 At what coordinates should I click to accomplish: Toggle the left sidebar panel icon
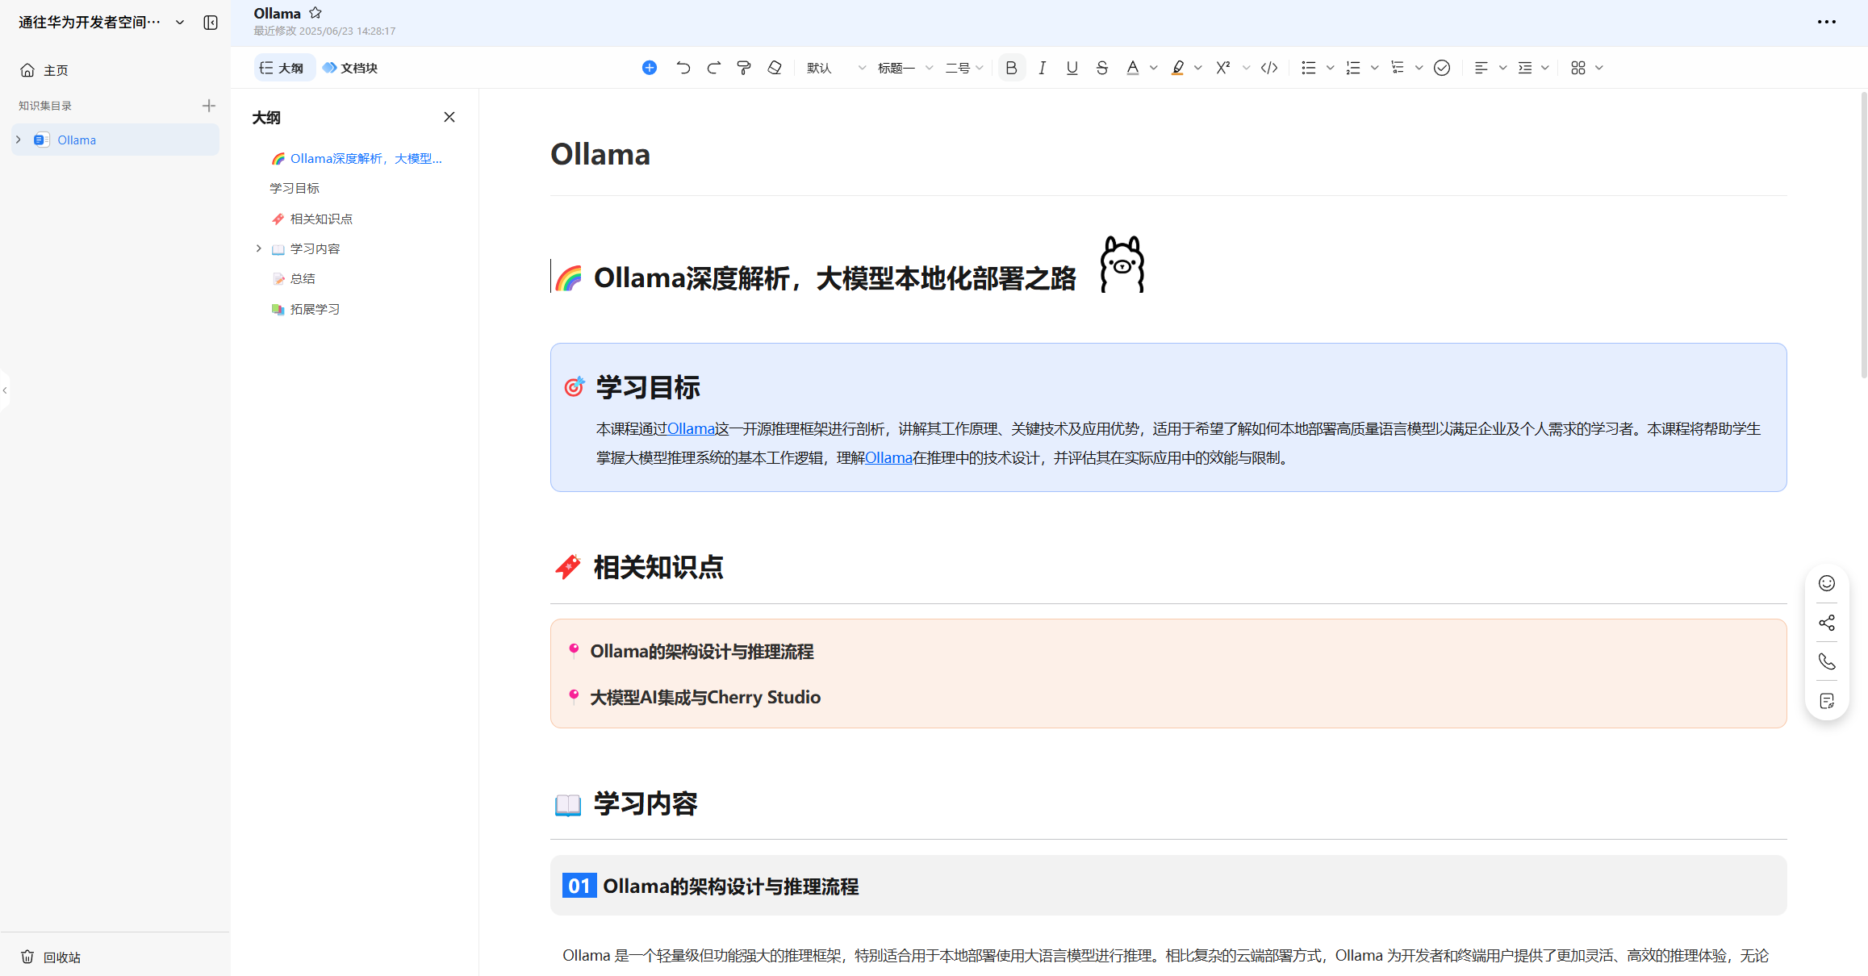point(211,23)
